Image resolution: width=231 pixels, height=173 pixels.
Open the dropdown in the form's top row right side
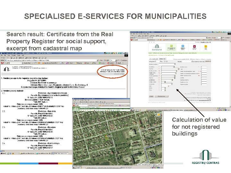click(188, 62)
